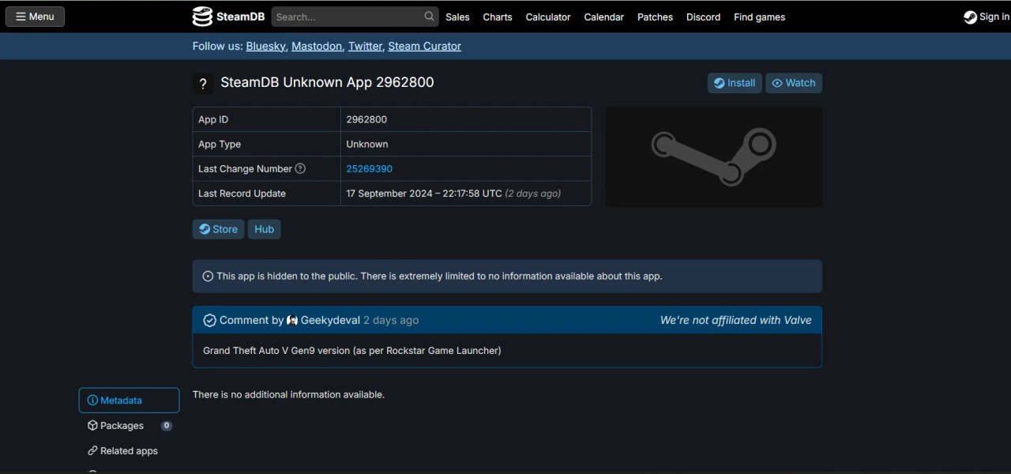This screenshot has height=474, width=1011.
Task: Follow SteamDB on Twitter
Action: pos(365,46)
